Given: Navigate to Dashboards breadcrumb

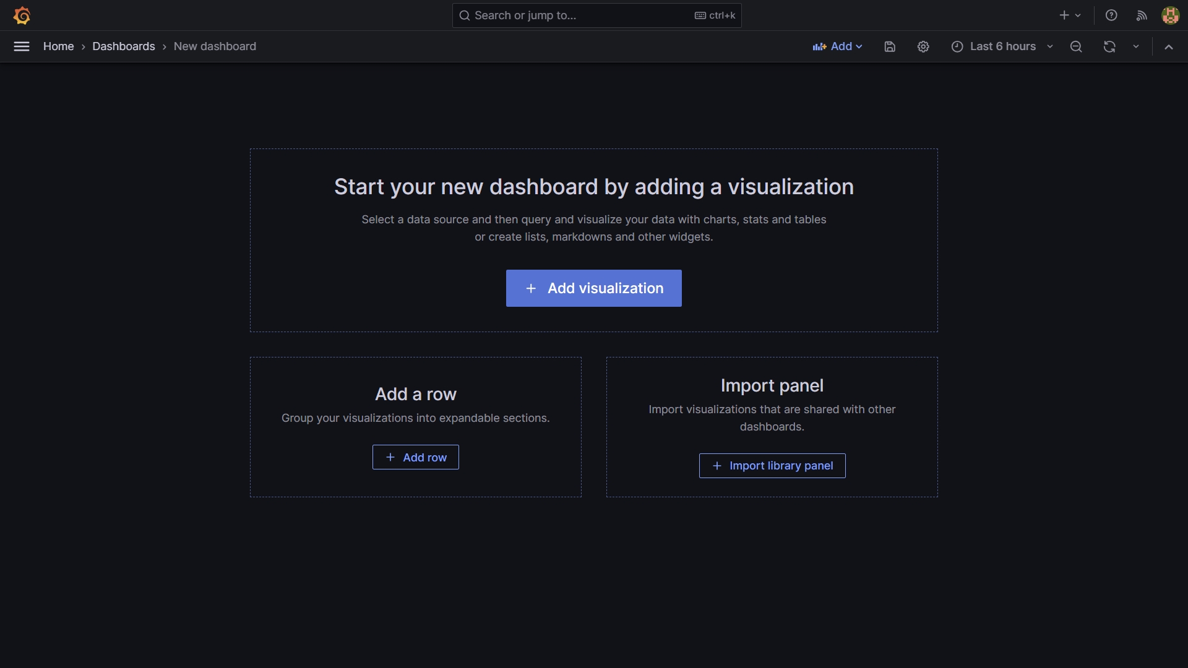Looking at the screenshot, I should pos(124,46).
